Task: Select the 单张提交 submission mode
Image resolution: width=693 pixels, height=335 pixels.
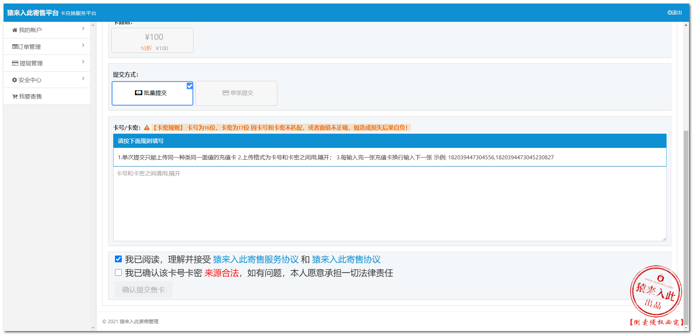Action: pyautogui.click(x=236, y=93)
